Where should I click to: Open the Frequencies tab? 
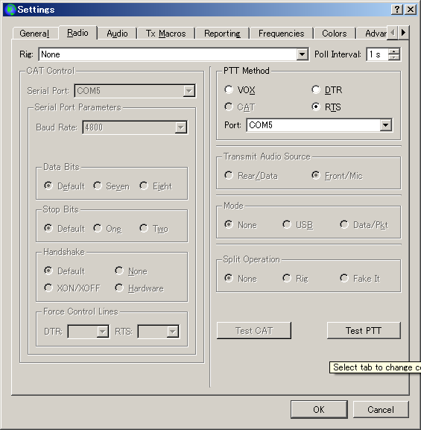point(282,34)
